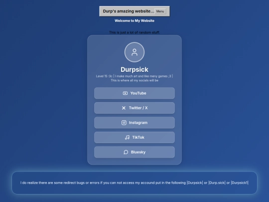This screenshot has width=269, height=202.
Task: Open the Bluesky link
Action: click(134, 152)
